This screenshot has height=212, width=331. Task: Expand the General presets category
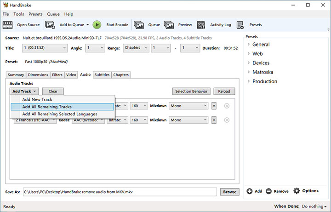point(249,45)
